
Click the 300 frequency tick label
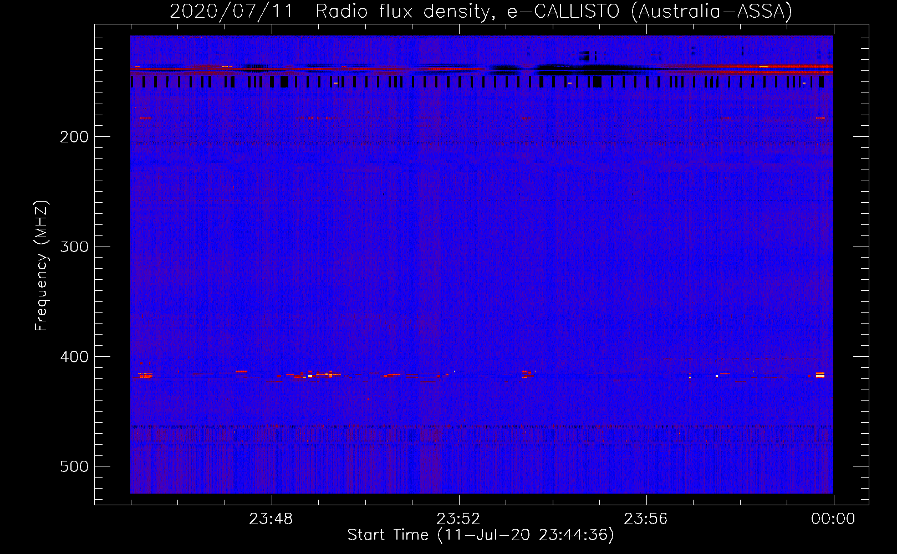(x=74, y=247)
